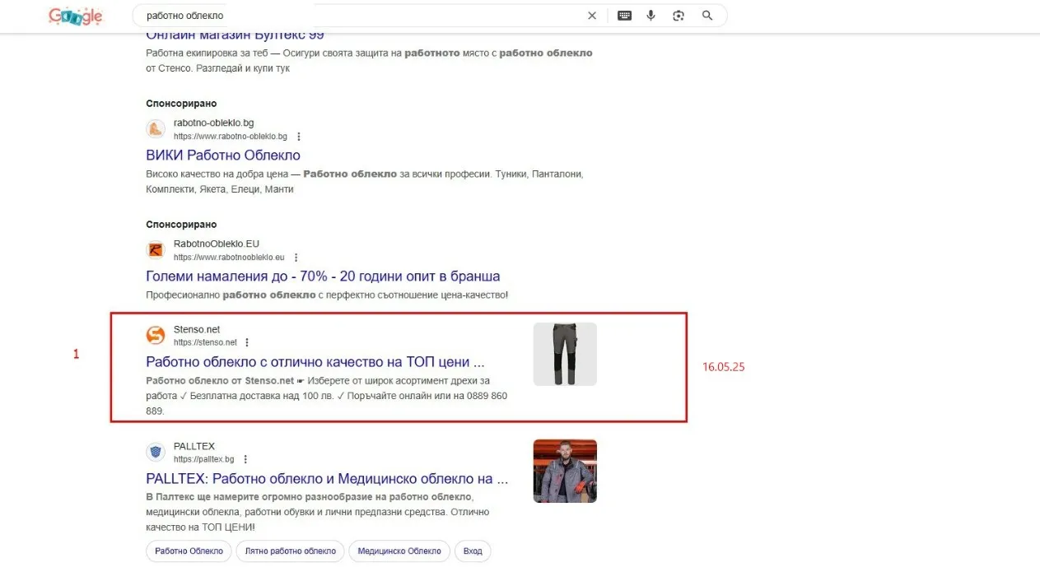Click the magnifier search button

[707, 16]
